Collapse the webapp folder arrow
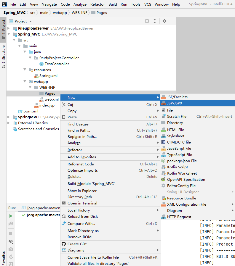235x266 pixels. 25,81
